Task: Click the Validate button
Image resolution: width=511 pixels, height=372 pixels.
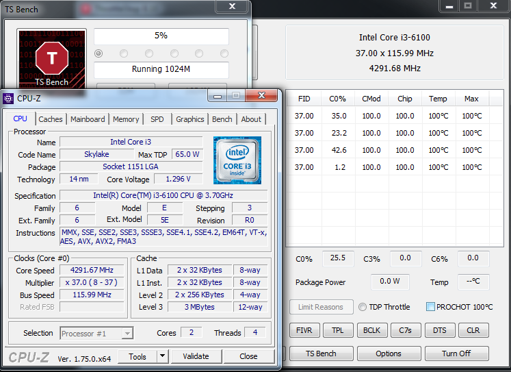Action: (x=196, y=356)
